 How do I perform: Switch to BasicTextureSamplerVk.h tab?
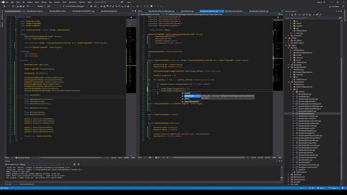coord(234,11)
